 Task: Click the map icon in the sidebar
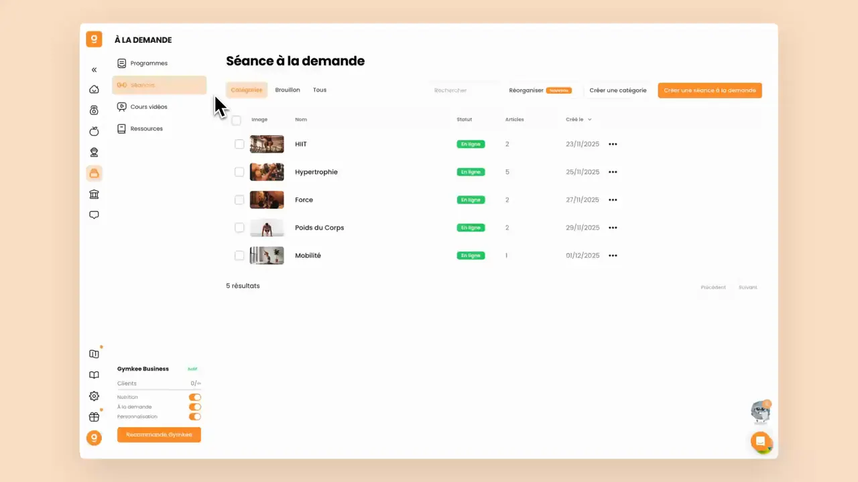94,354
